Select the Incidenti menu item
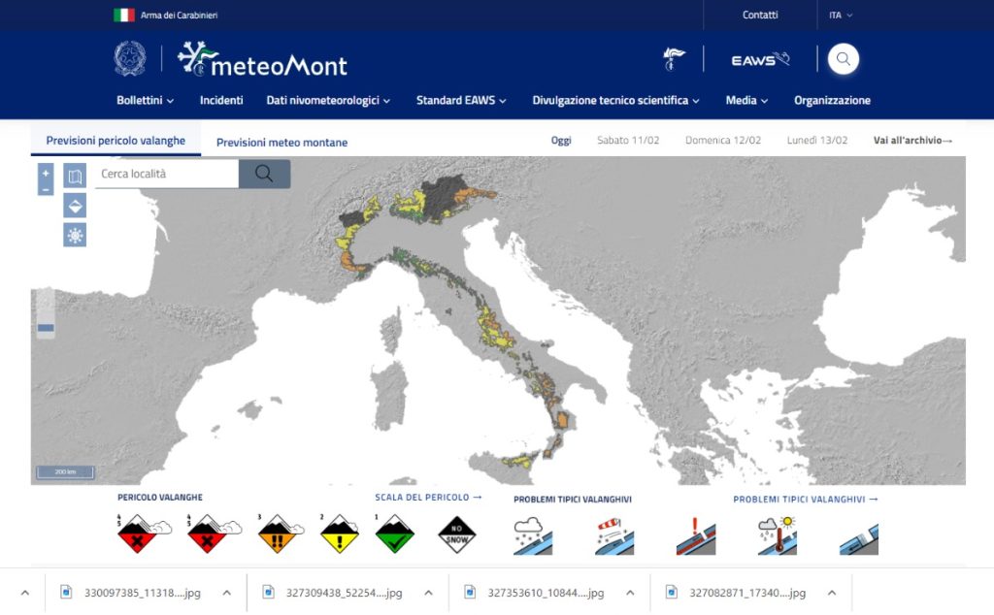994x615 pixels. click(x=221, y=100)
